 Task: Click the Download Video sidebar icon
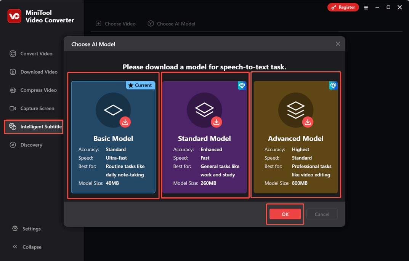tap(13, 72)
